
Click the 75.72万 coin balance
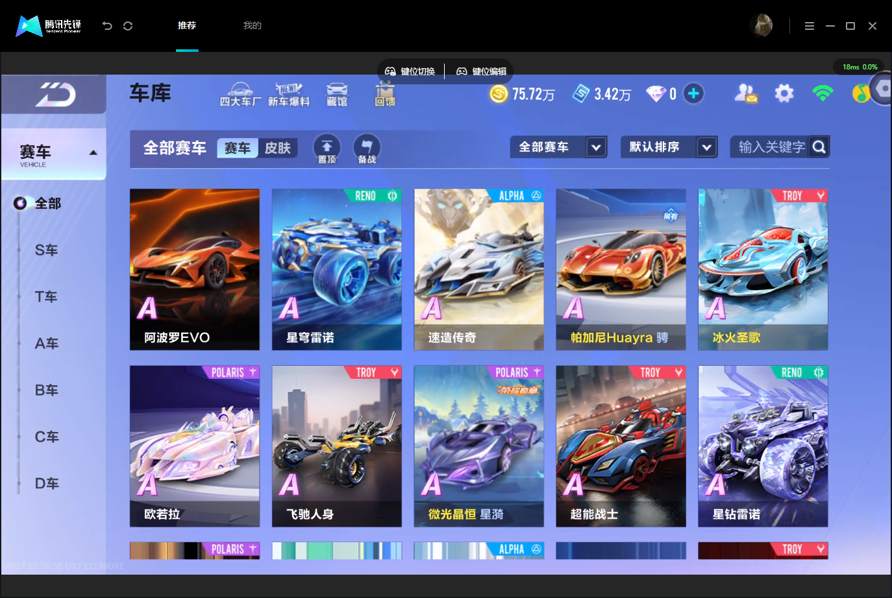point(534,95)
